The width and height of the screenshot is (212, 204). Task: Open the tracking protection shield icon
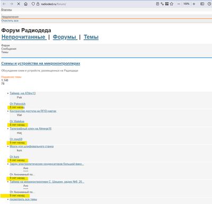tap(33, 4)
